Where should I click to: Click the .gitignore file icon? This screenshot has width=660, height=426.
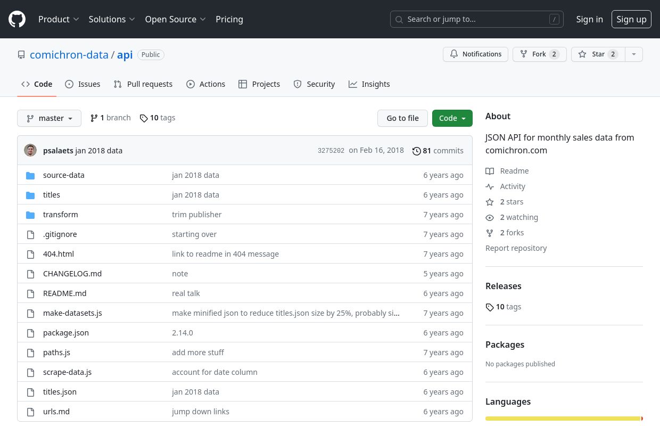point(30,234)
